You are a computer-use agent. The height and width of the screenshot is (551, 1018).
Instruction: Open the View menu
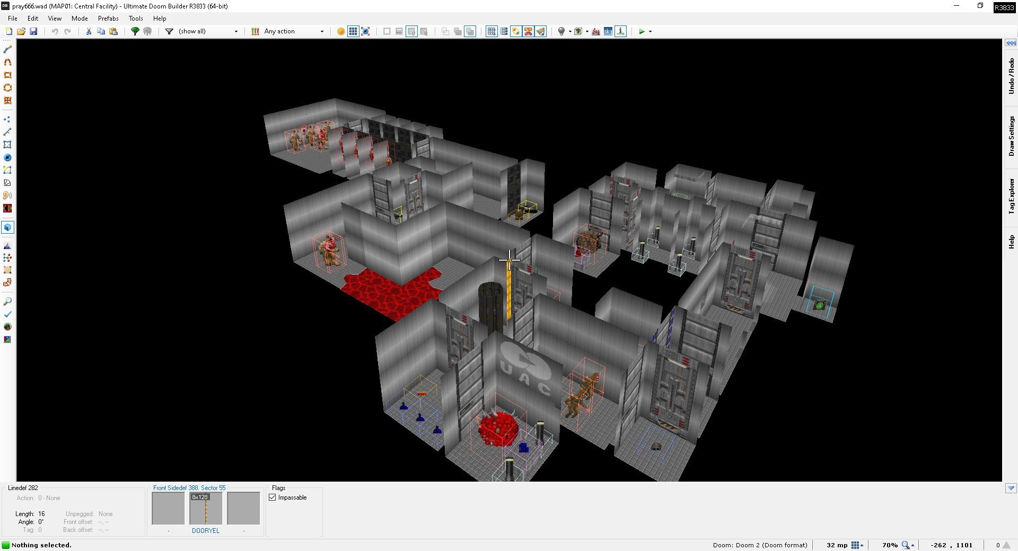55,18
